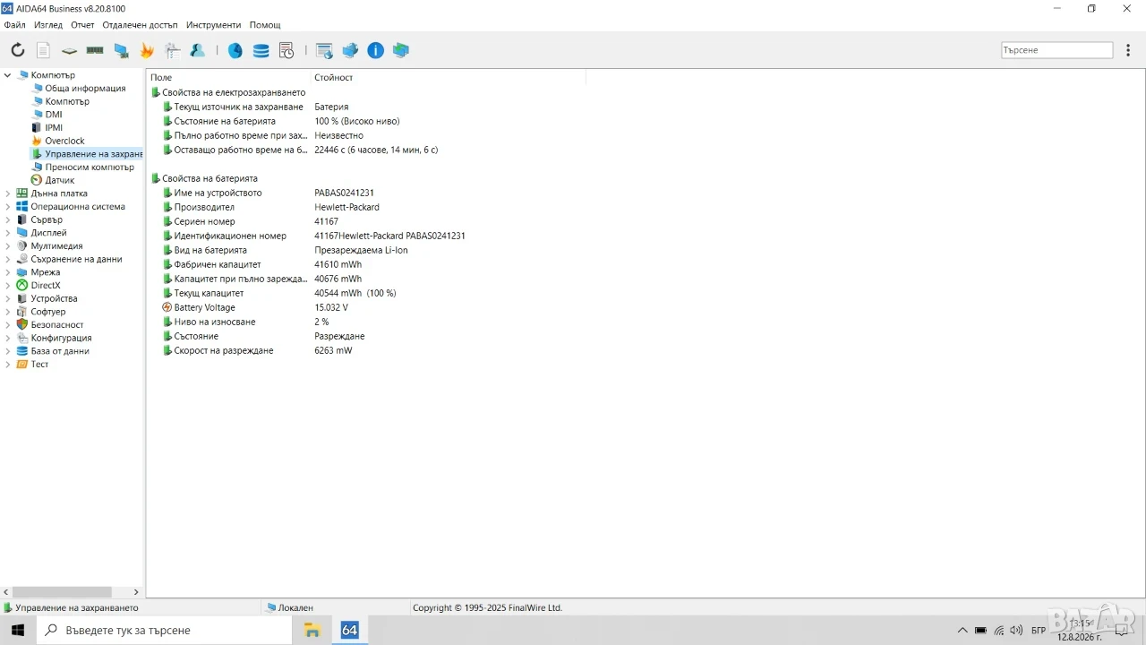Expand the Мрежа tree node
1146x645 pixels.
8,272
